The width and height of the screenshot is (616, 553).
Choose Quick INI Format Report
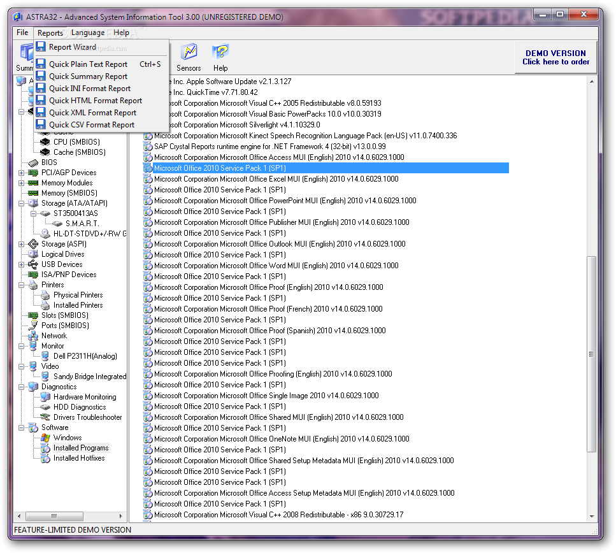101,89
